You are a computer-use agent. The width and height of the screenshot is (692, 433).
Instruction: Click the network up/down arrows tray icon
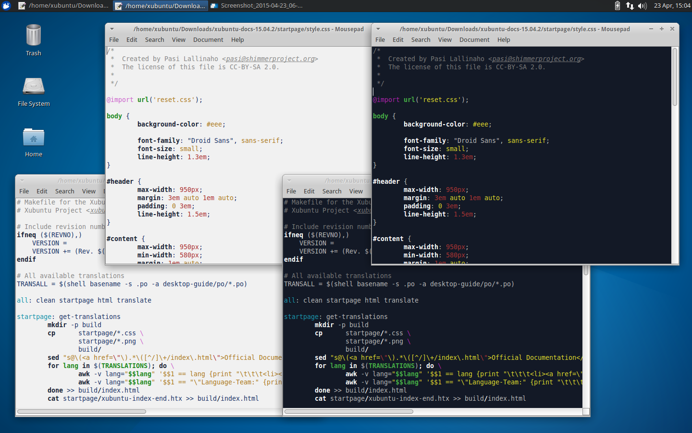630,6
